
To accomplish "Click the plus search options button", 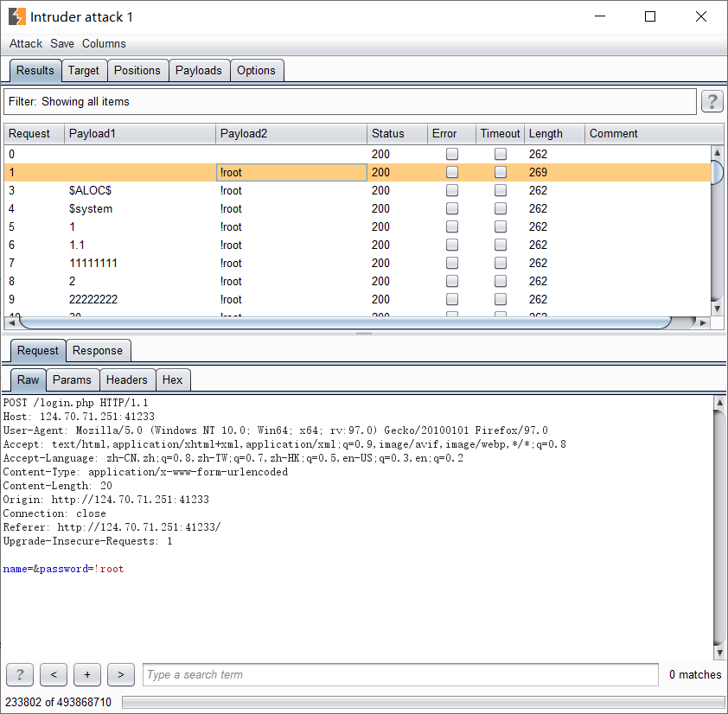I will (x=87, y=674).
